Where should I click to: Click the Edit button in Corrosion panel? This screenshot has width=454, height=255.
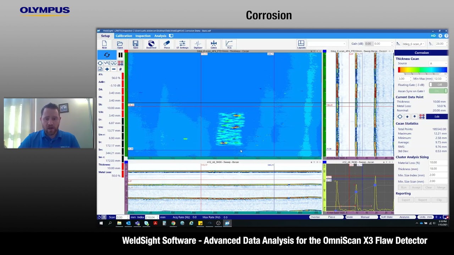coord(437,117)
